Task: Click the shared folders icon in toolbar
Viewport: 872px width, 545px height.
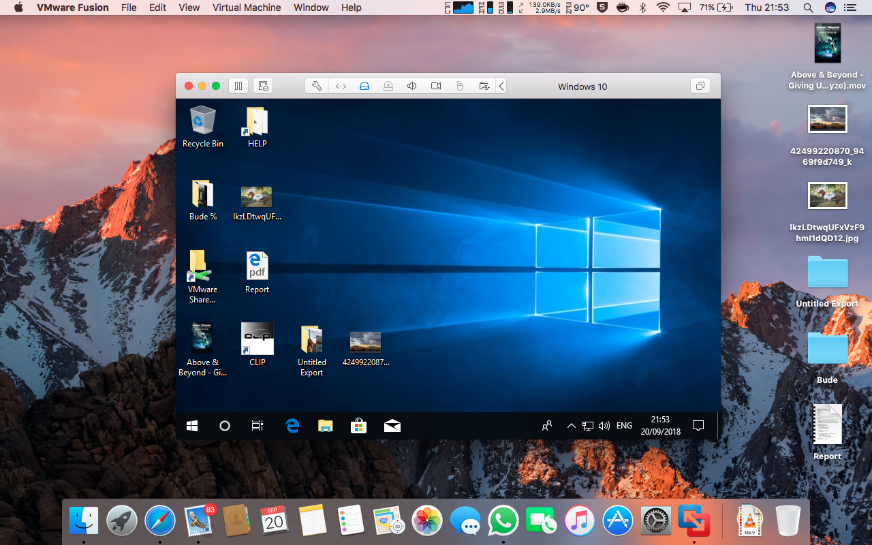Action: coord(484,86)
